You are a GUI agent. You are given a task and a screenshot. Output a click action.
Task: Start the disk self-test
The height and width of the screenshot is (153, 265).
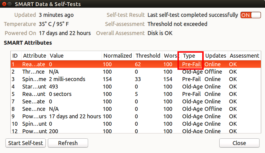pyautogui.click(x=25, y=143)
